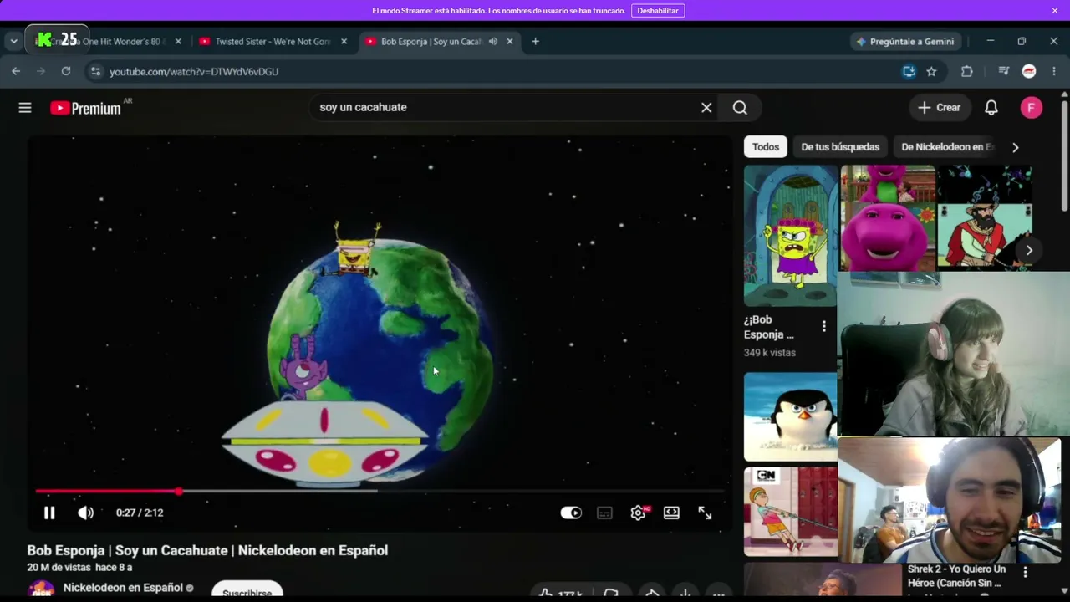
Task: Visit the Nickelodeon en Español channel
Action: (x=123, y=588)
